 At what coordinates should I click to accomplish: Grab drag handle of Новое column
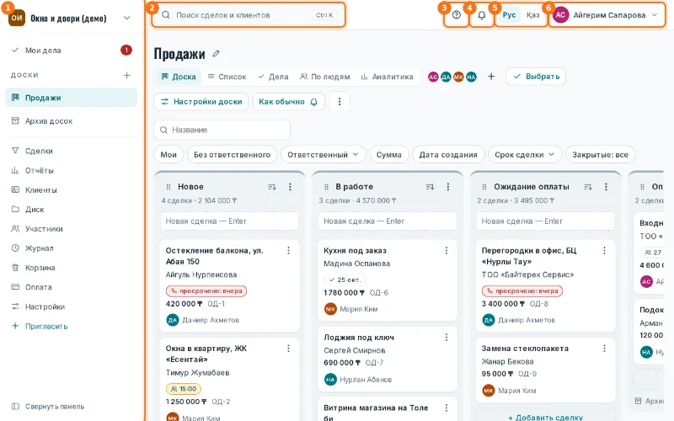168,187
